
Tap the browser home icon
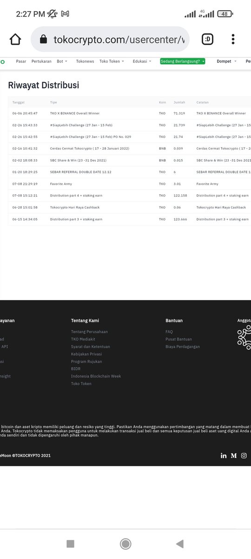coord(15,40)
